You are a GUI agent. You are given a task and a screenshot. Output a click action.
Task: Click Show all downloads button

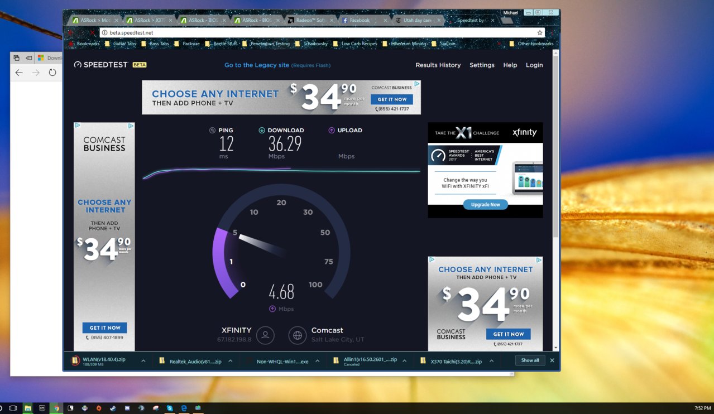pos(530,360)
